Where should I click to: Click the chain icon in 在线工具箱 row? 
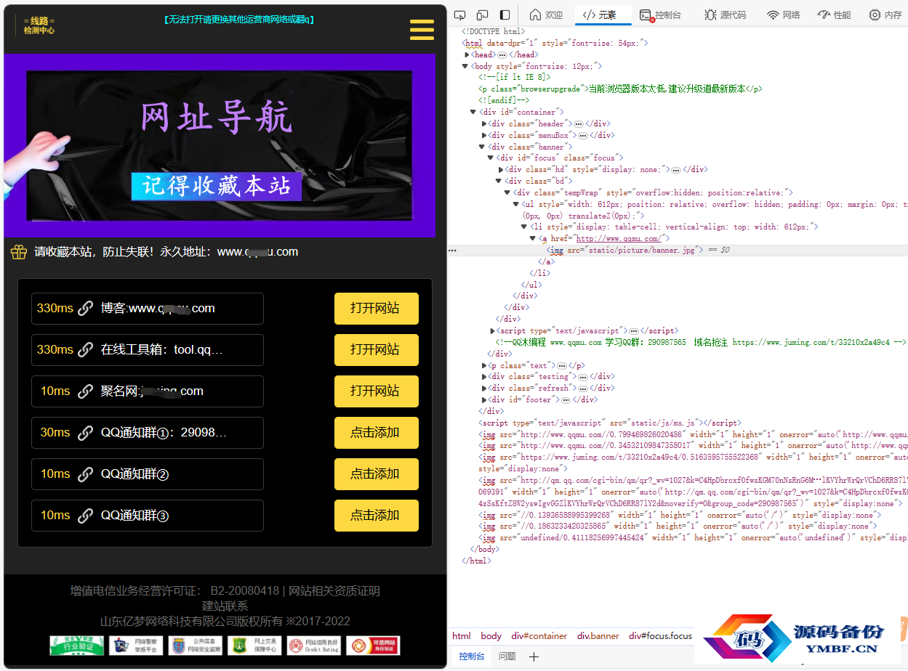(86, 350)
